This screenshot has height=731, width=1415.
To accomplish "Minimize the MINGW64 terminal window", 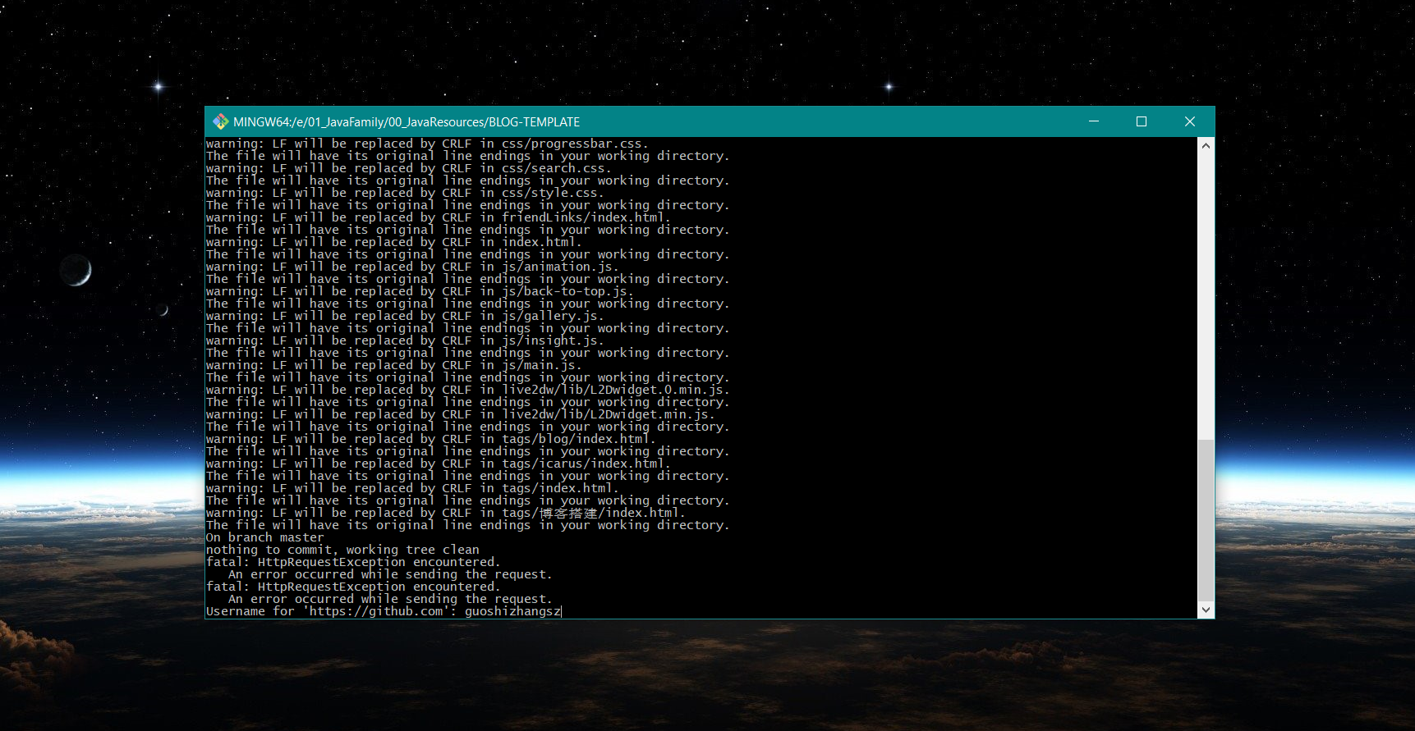I will point(1093,121).
